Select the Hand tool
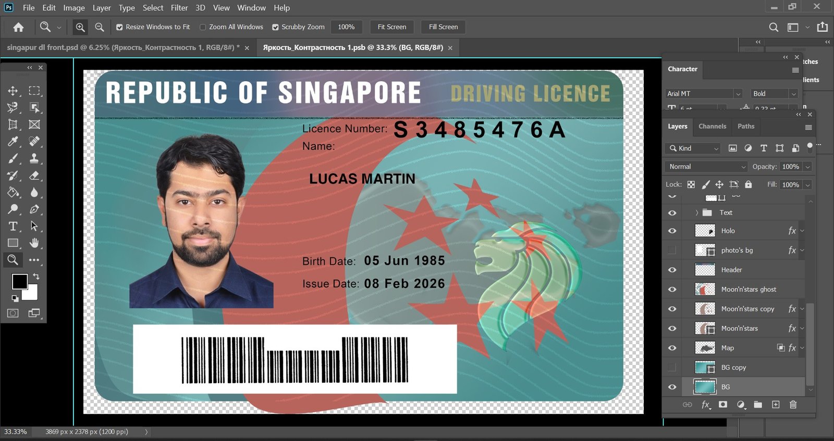The width and height of the screenshot is (834, 441). (x=34, y=243)
